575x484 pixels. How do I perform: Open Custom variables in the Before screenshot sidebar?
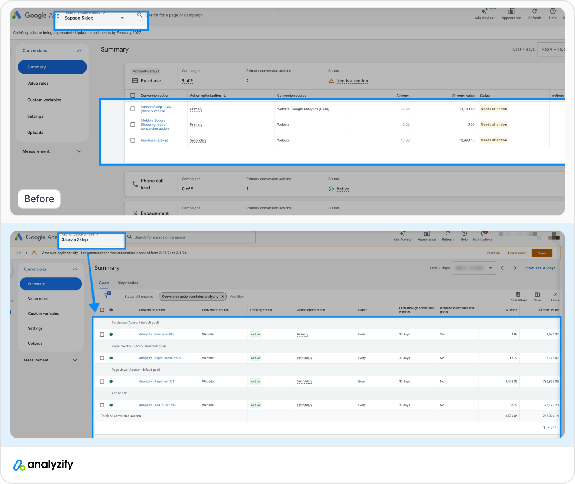pos(44,100)
